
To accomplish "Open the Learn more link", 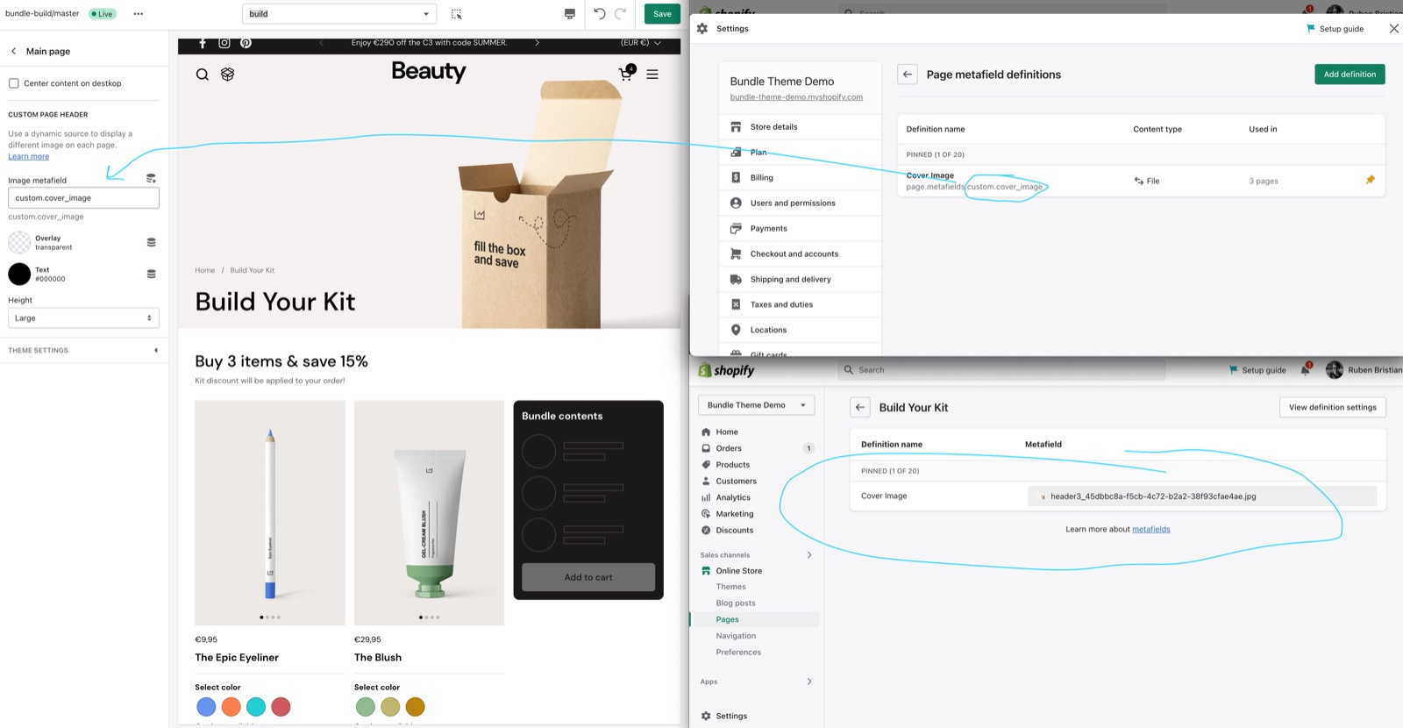I will (29, 156).
